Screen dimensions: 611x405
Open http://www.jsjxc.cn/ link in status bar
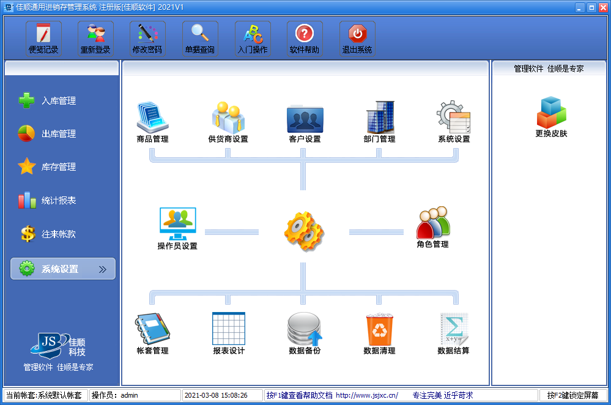tap(367, 395)
